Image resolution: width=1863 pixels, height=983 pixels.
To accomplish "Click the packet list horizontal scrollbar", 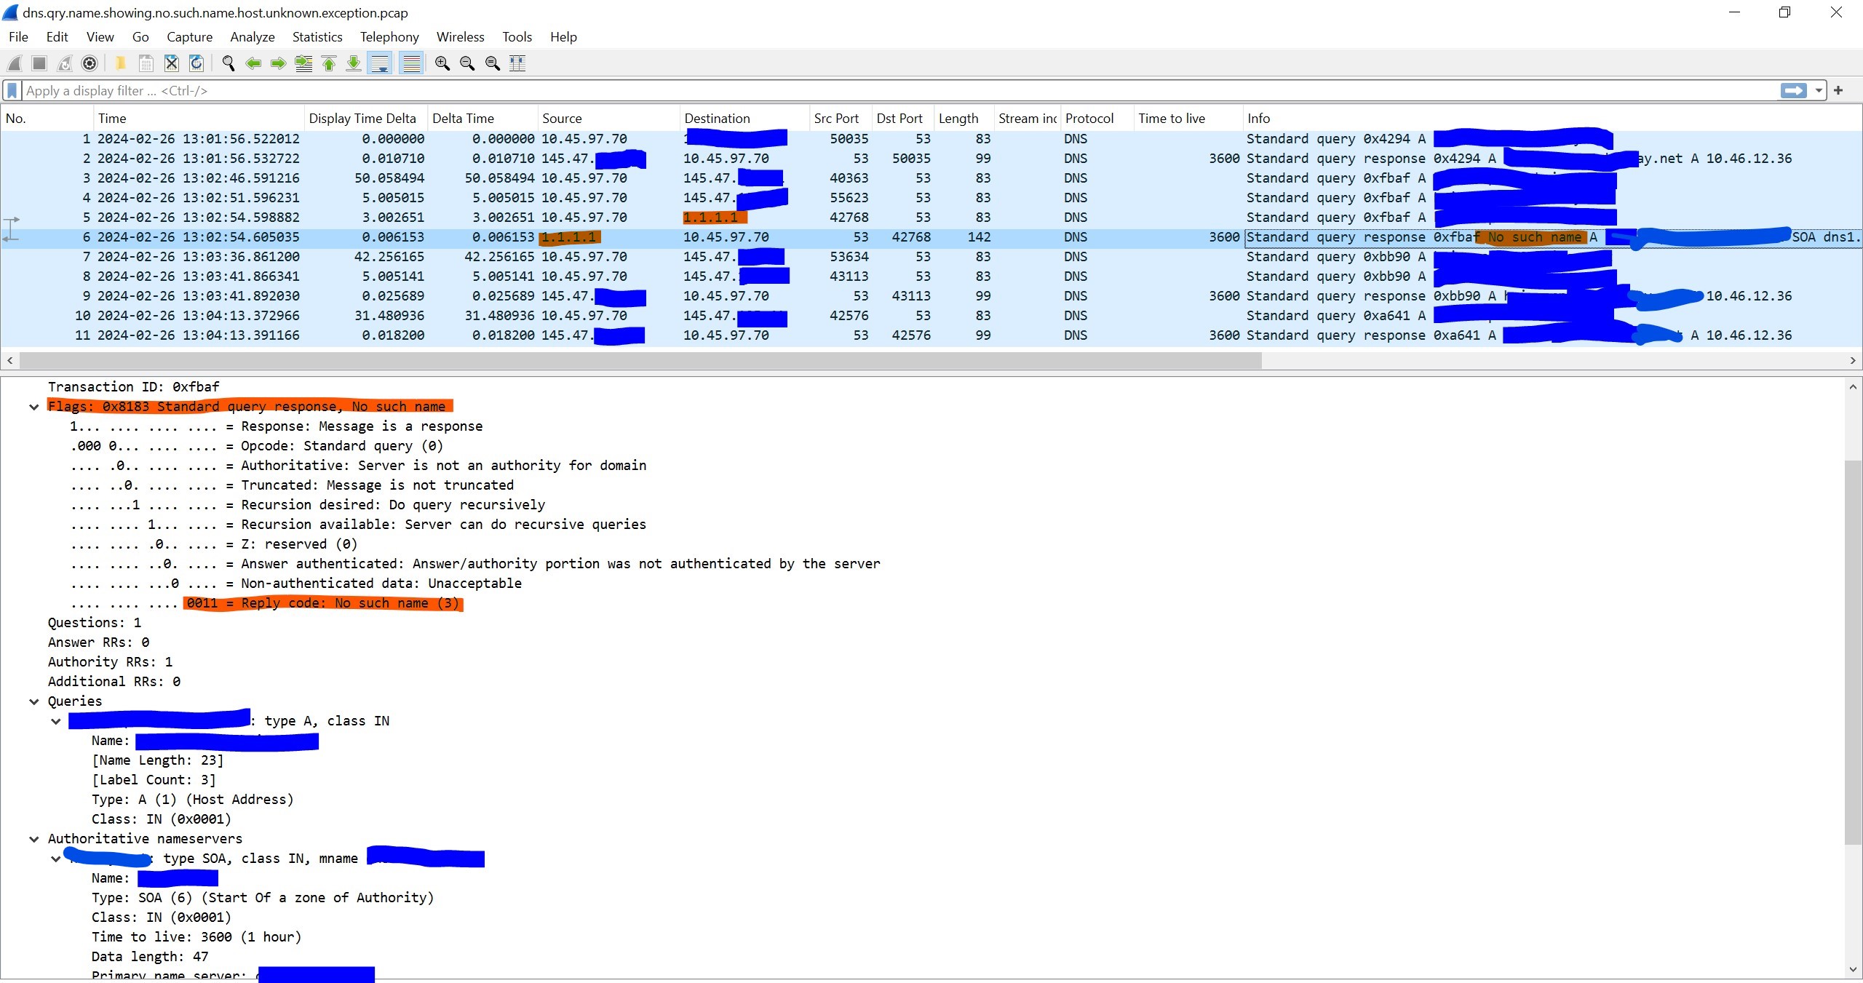I will click(640, 360).
